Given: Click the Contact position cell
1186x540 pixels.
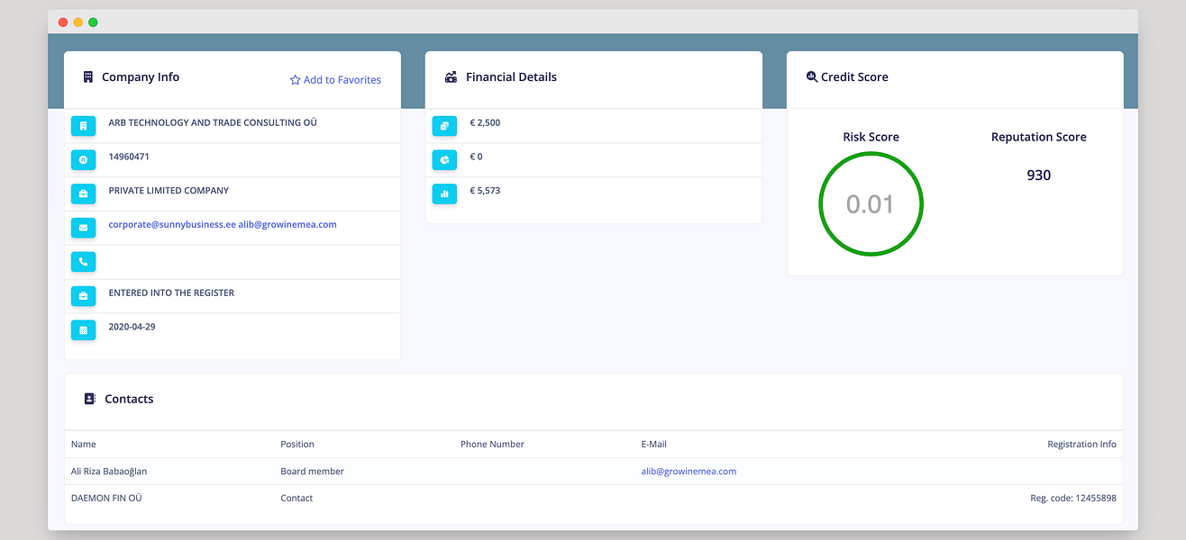Looking at the screenshot, I should 296,498.
